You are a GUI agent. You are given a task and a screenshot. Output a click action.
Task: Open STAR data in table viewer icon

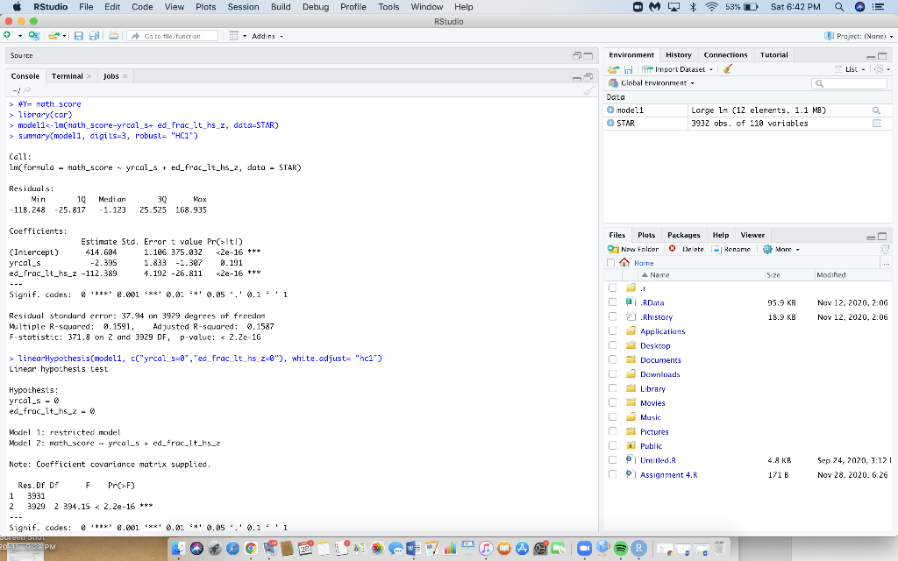point(875,124)
